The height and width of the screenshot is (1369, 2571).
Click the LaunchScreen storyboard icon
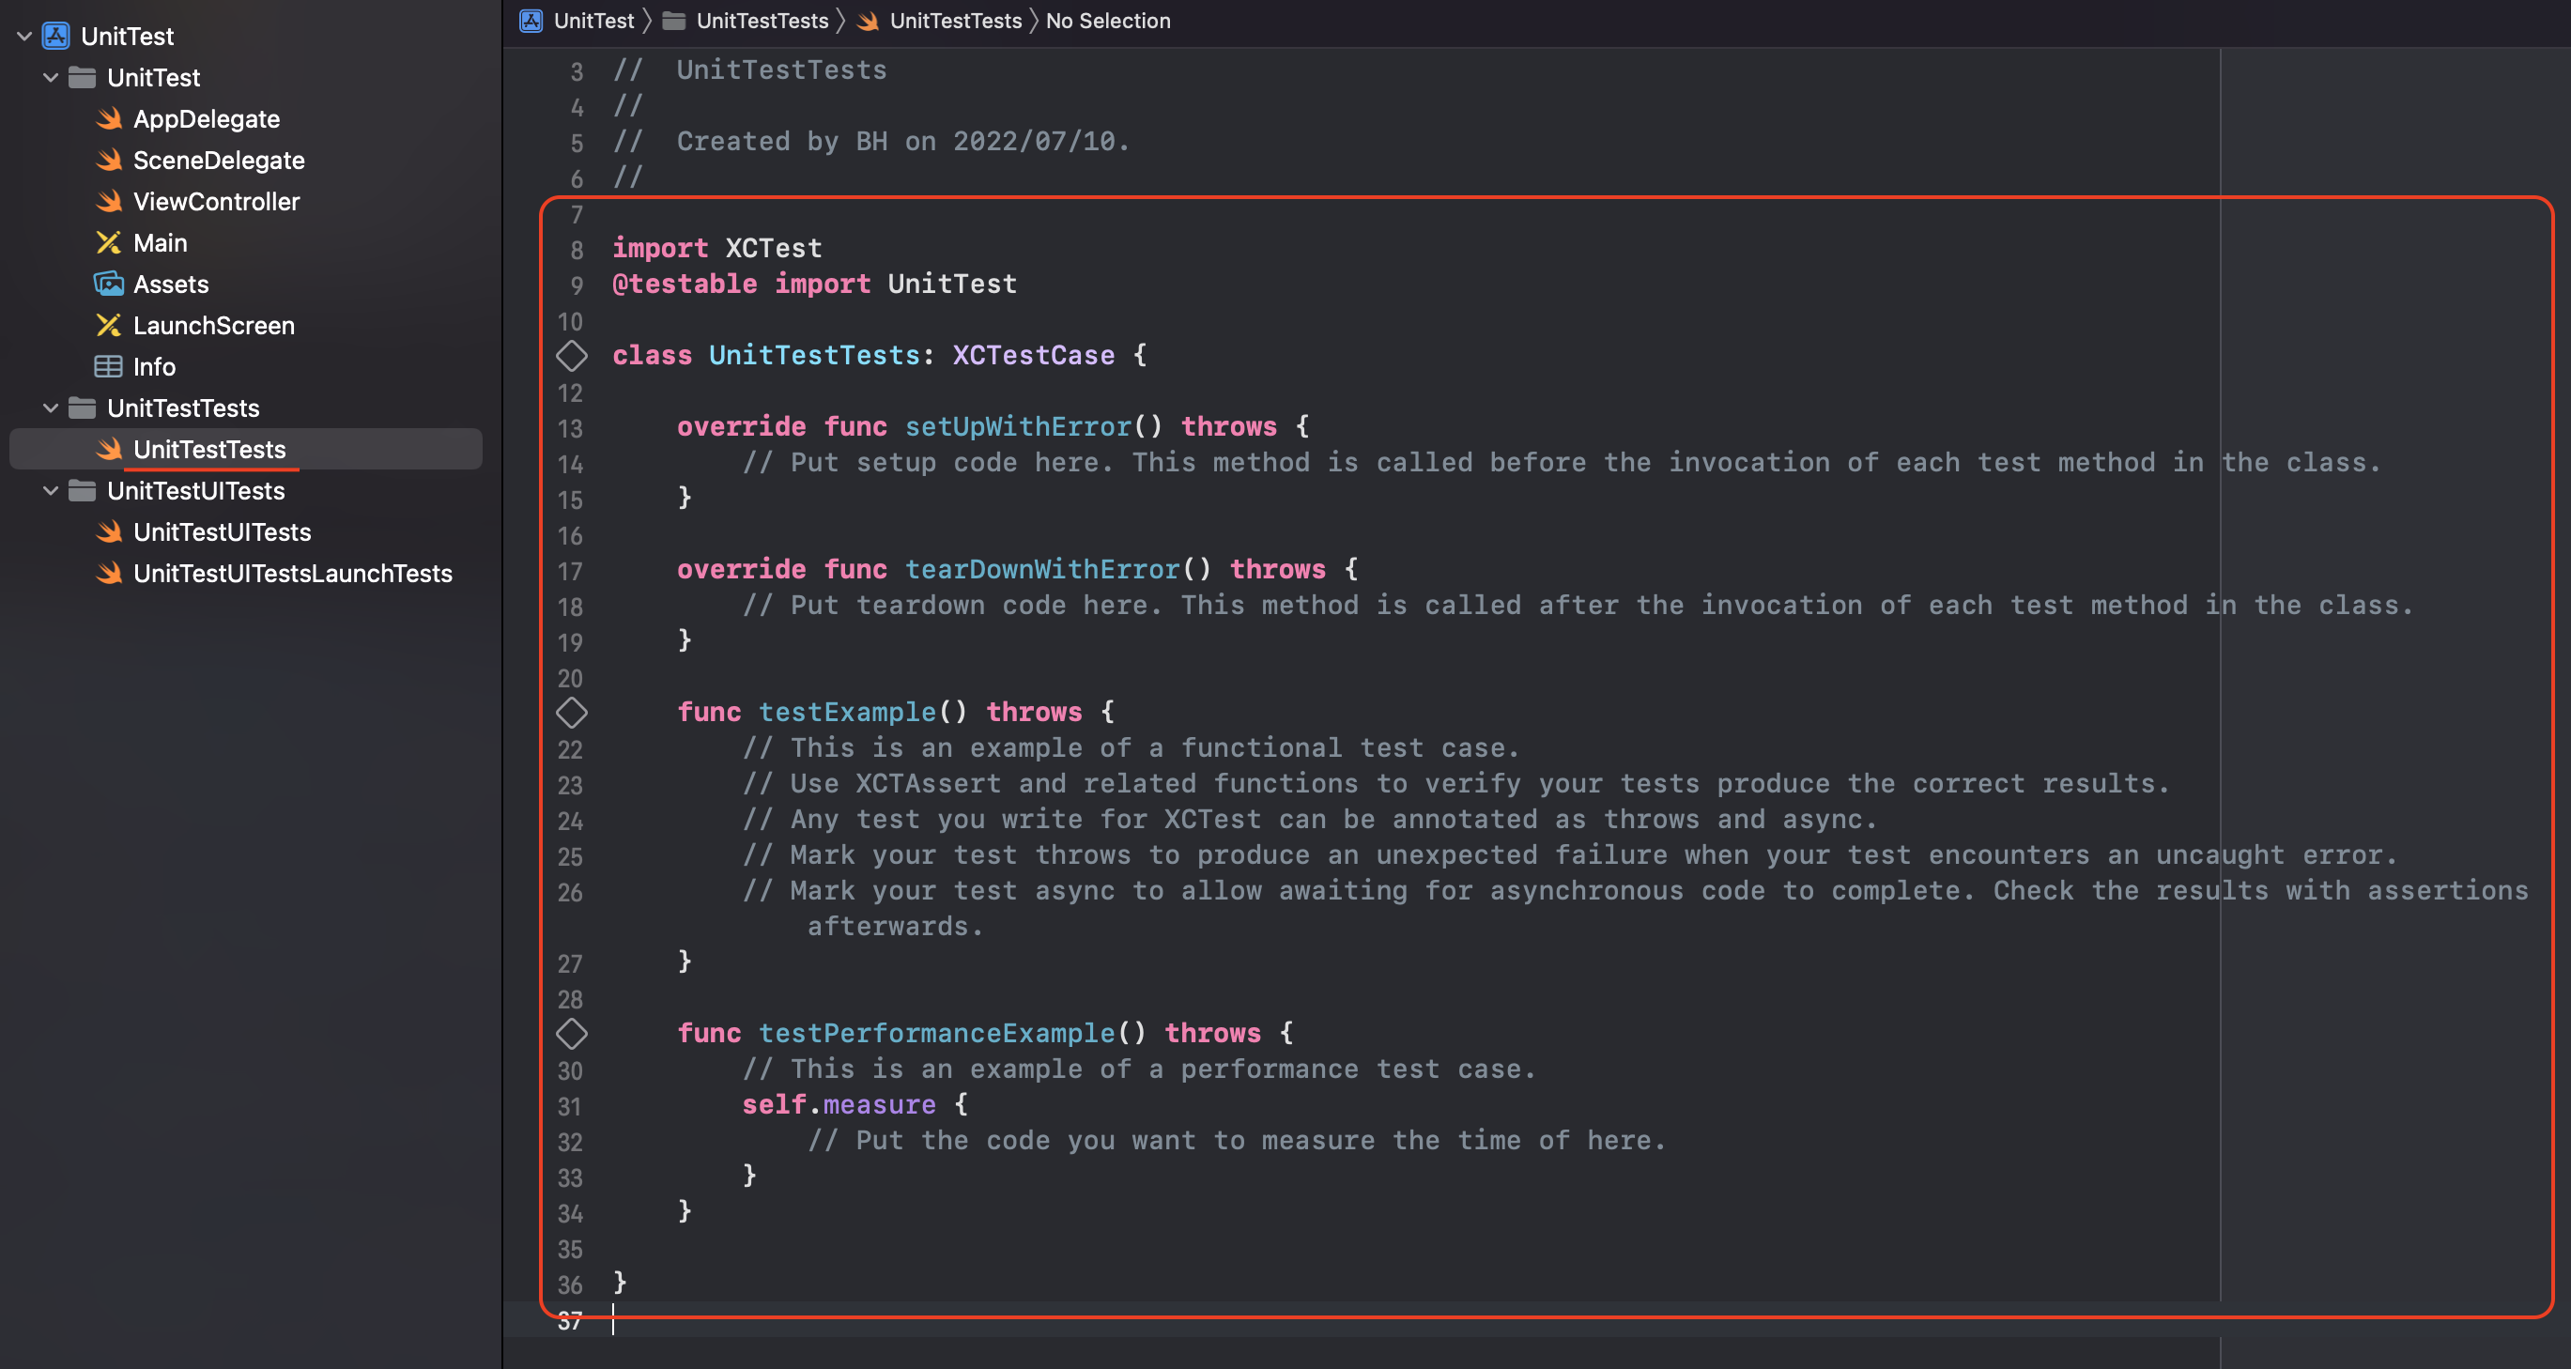click(x=109, y=325)
